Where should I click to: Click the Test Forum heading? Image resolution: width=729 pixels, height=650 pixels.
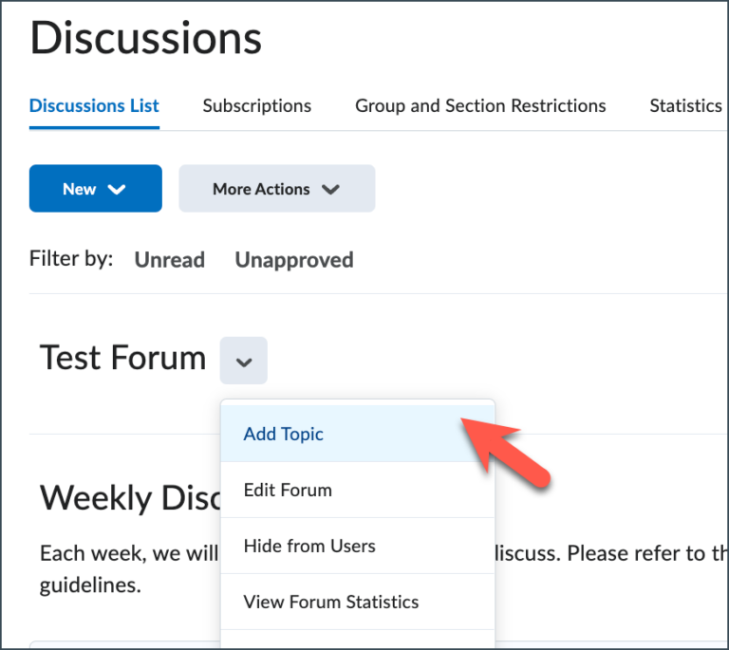(x=122, y=358)
